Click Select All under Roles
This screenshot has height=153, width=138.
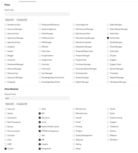click(9, 20)
